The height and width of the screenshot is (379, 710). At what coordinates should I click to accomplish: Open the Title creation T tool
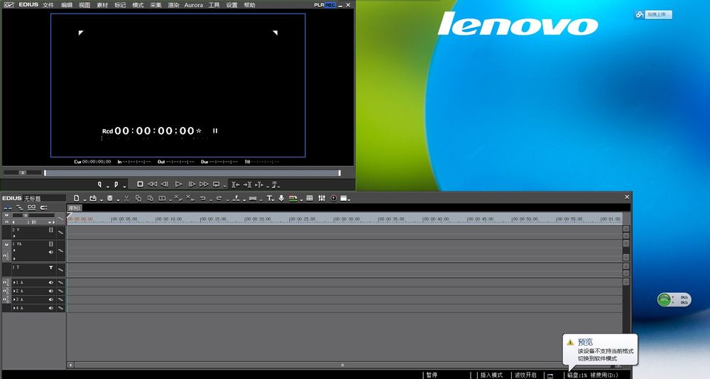[x=269, y=198]
